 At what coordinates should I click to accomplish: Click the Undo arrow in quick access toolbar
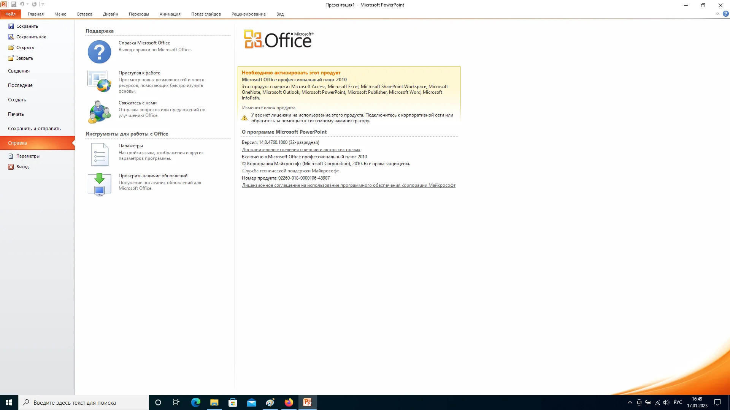[x=22, y=5]
